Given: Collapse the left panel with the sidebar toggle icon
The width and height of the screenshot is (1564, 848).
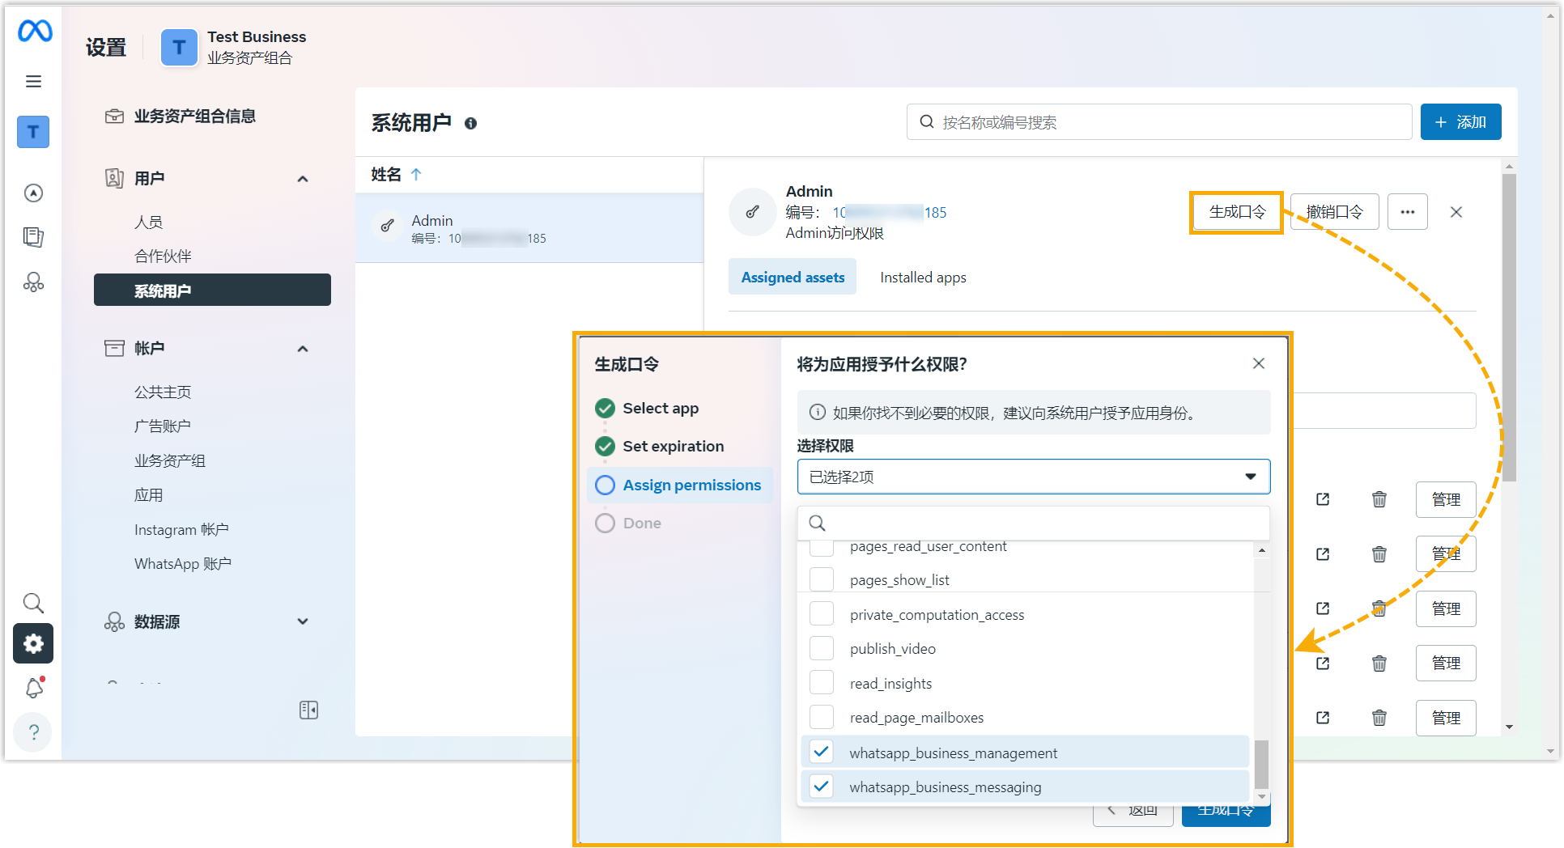Looking at the screenshot, I should tap(308, 710).
